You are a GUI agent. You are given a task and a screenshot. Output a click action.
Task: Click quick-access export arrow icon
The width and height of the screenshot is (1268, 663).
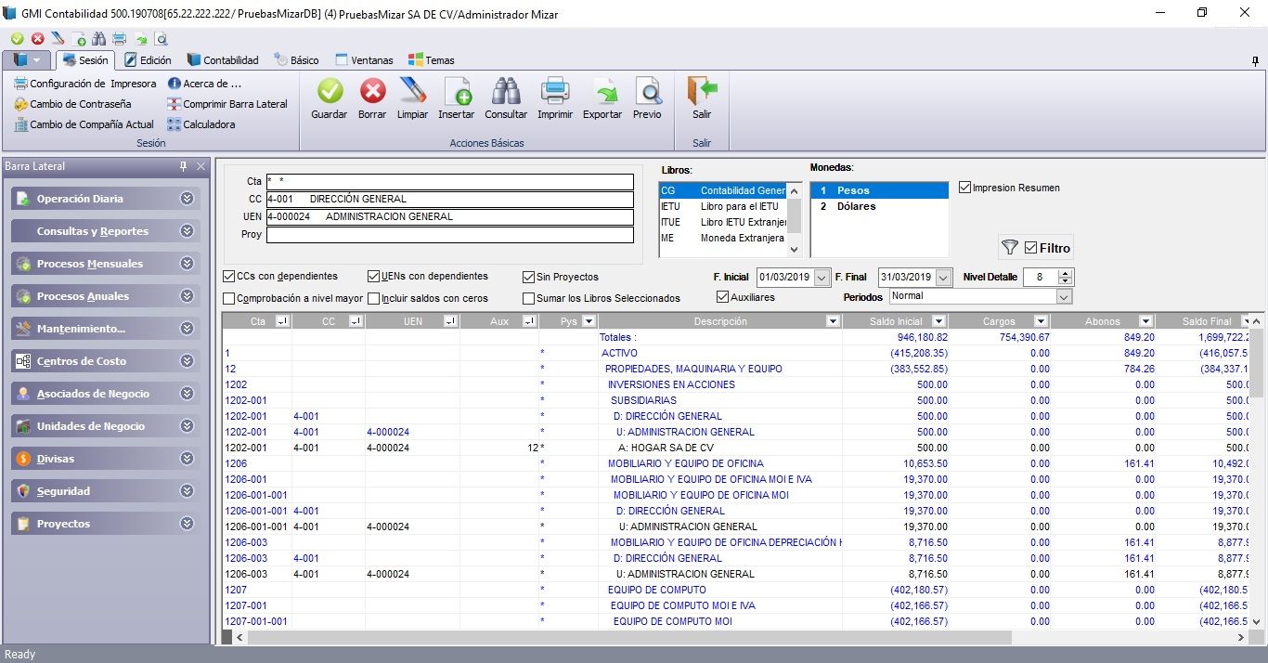(140, 39)
